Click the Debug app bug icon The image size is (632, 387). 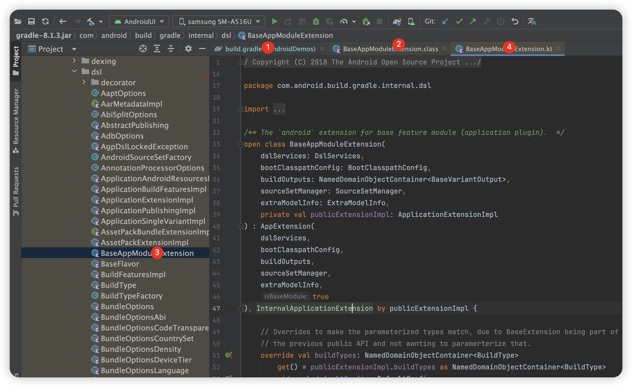tap(316, 21)
